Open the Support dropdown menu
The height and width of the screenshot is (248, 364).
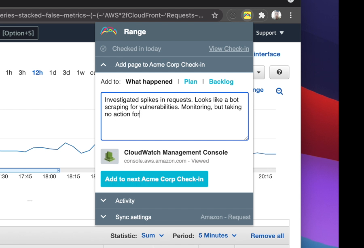pos(270,33)
